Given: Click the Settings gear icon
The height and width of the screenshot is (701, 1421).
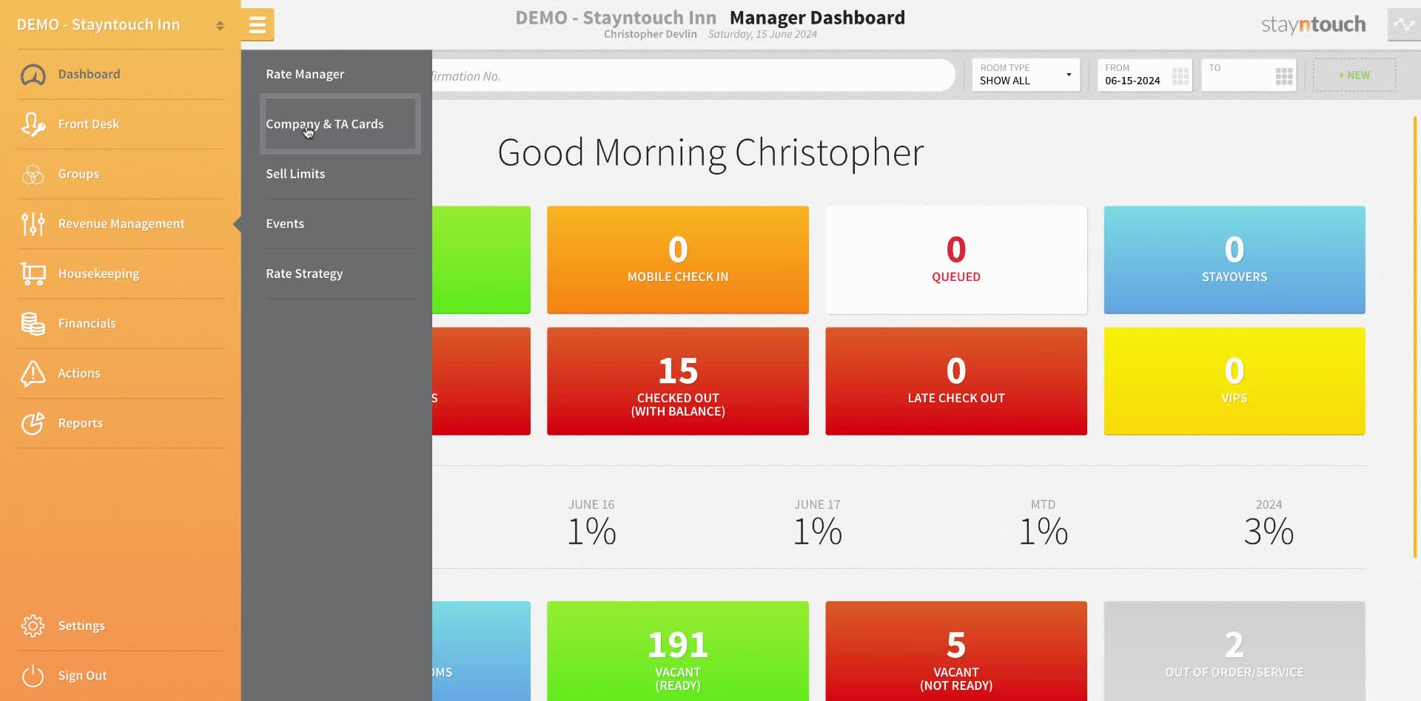Looking at the screenshot, I should [33, 626].
